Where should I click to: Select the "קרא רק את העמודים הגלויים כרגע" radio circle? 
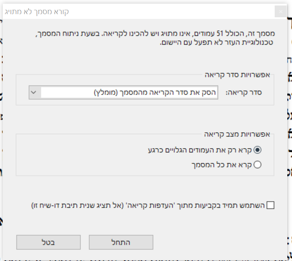coord(258,150)
